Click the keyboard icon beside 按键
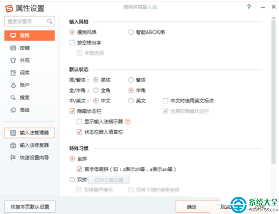 [13, 48]
